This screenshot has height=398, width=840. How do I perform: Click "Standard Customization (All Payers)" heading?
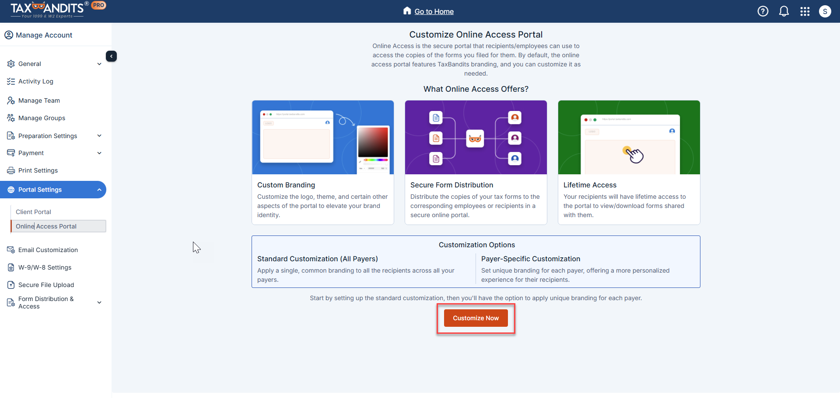318,259
